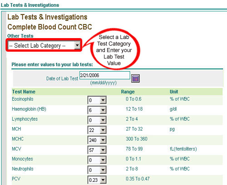
Task: Click the Eosinophils test name
Action: pyautogui.click(x=23, y=99)
